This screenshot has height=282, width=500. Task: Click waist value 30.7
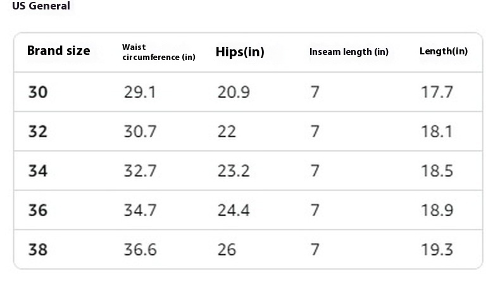coord(140,132)
